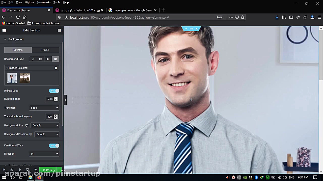Add section using the plus handle icon
The width and height of the screenshot is (323, 181).
[x=186, y=29]
